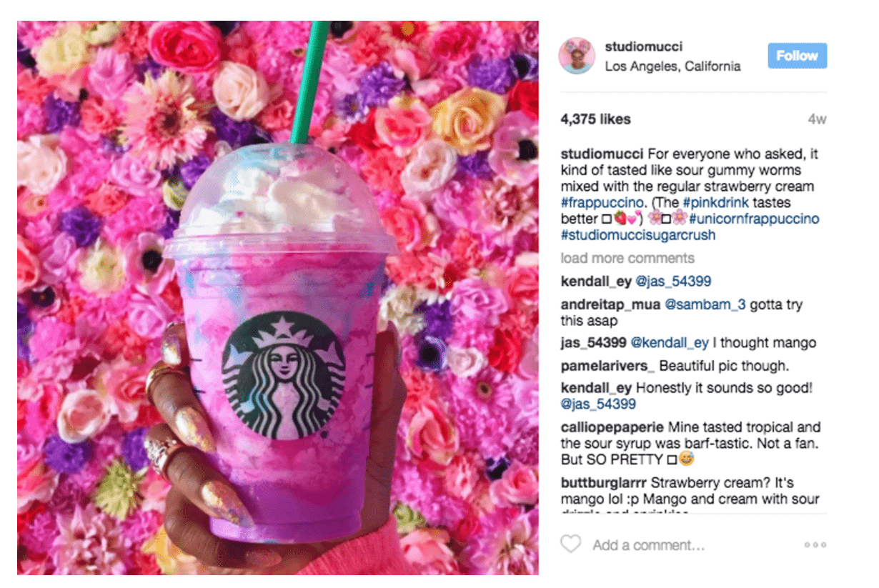Expand load more comments
879x588 pixels.
pyautogui.click(x=627, y=258)
